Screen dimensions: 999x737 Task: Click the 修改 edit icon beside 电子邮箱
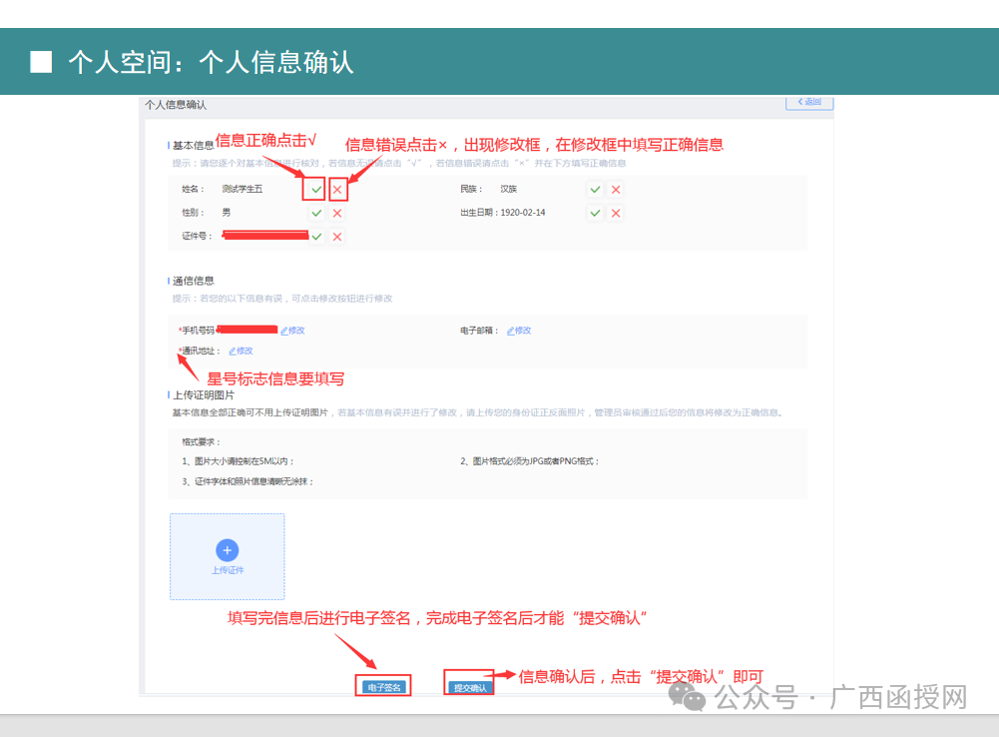coord(518,330)
